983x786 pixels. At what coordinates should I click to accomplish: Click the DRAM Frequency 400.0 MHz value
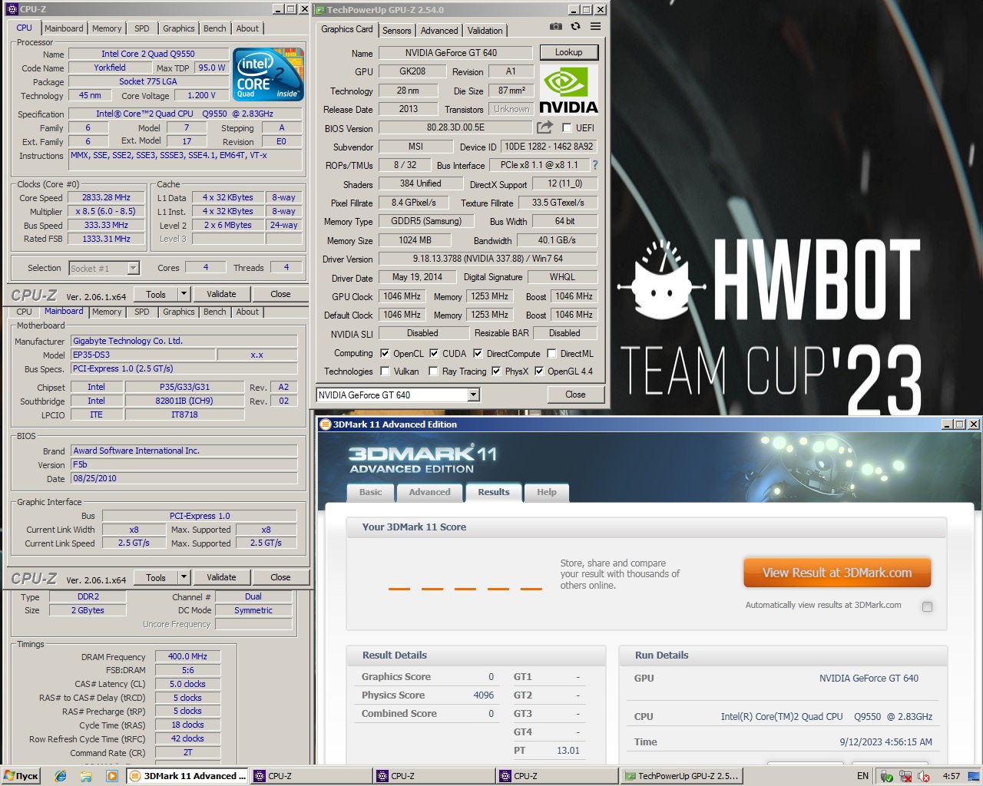(188, 656)
